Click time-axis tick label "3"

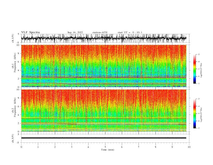[x=72, y=147]
